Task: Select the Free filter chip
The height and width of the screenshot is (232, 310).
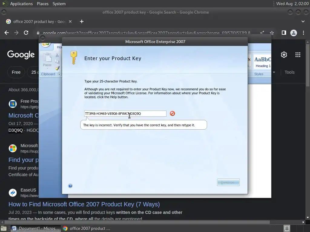Action: point(16,72)
